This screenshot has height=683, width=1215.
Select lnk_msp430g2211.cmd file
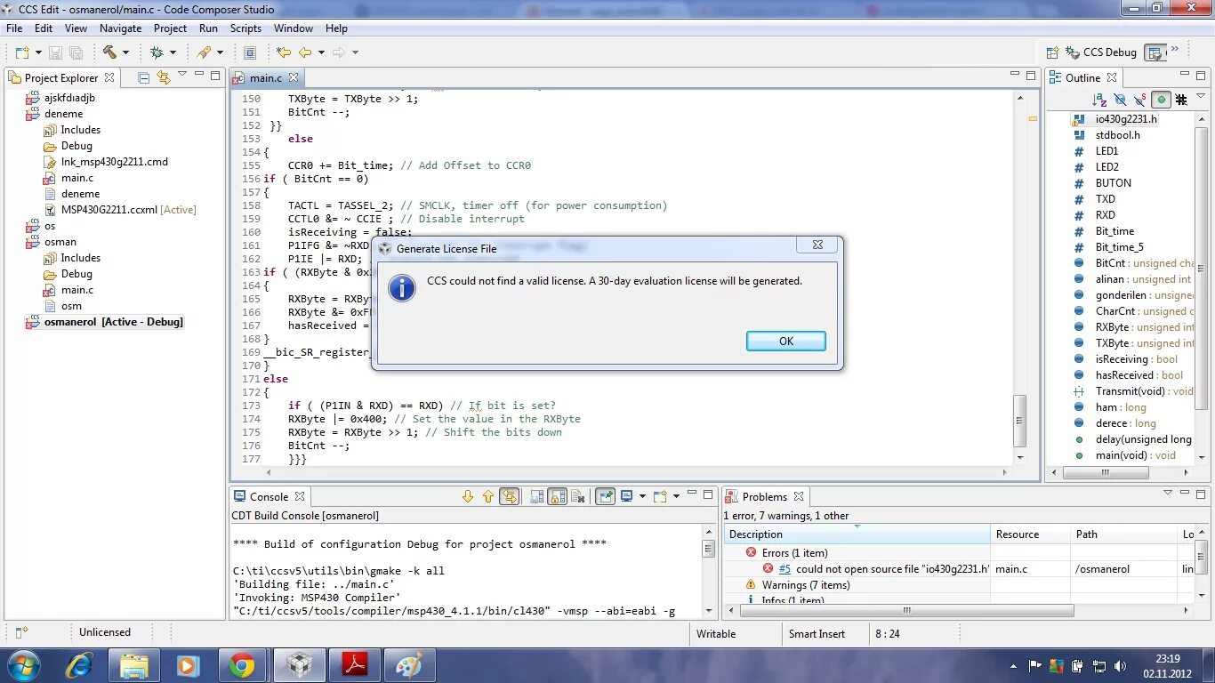(x=114, y=162)
